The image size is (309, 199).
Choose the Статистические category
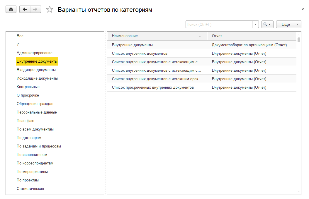(x=30, y=189)
